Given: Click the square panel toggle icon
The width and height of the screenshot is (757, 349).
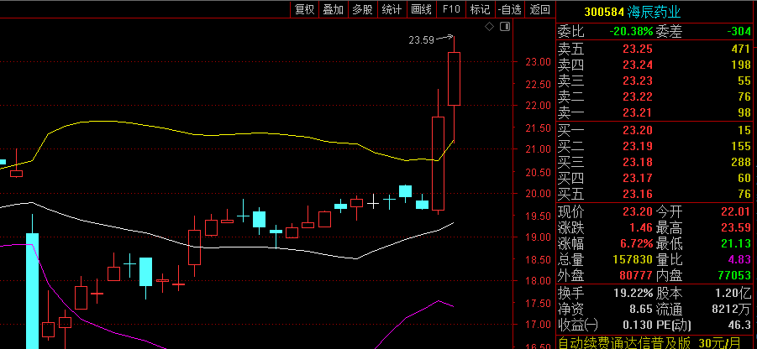Looking at the screenshot, I should point(505,27).
